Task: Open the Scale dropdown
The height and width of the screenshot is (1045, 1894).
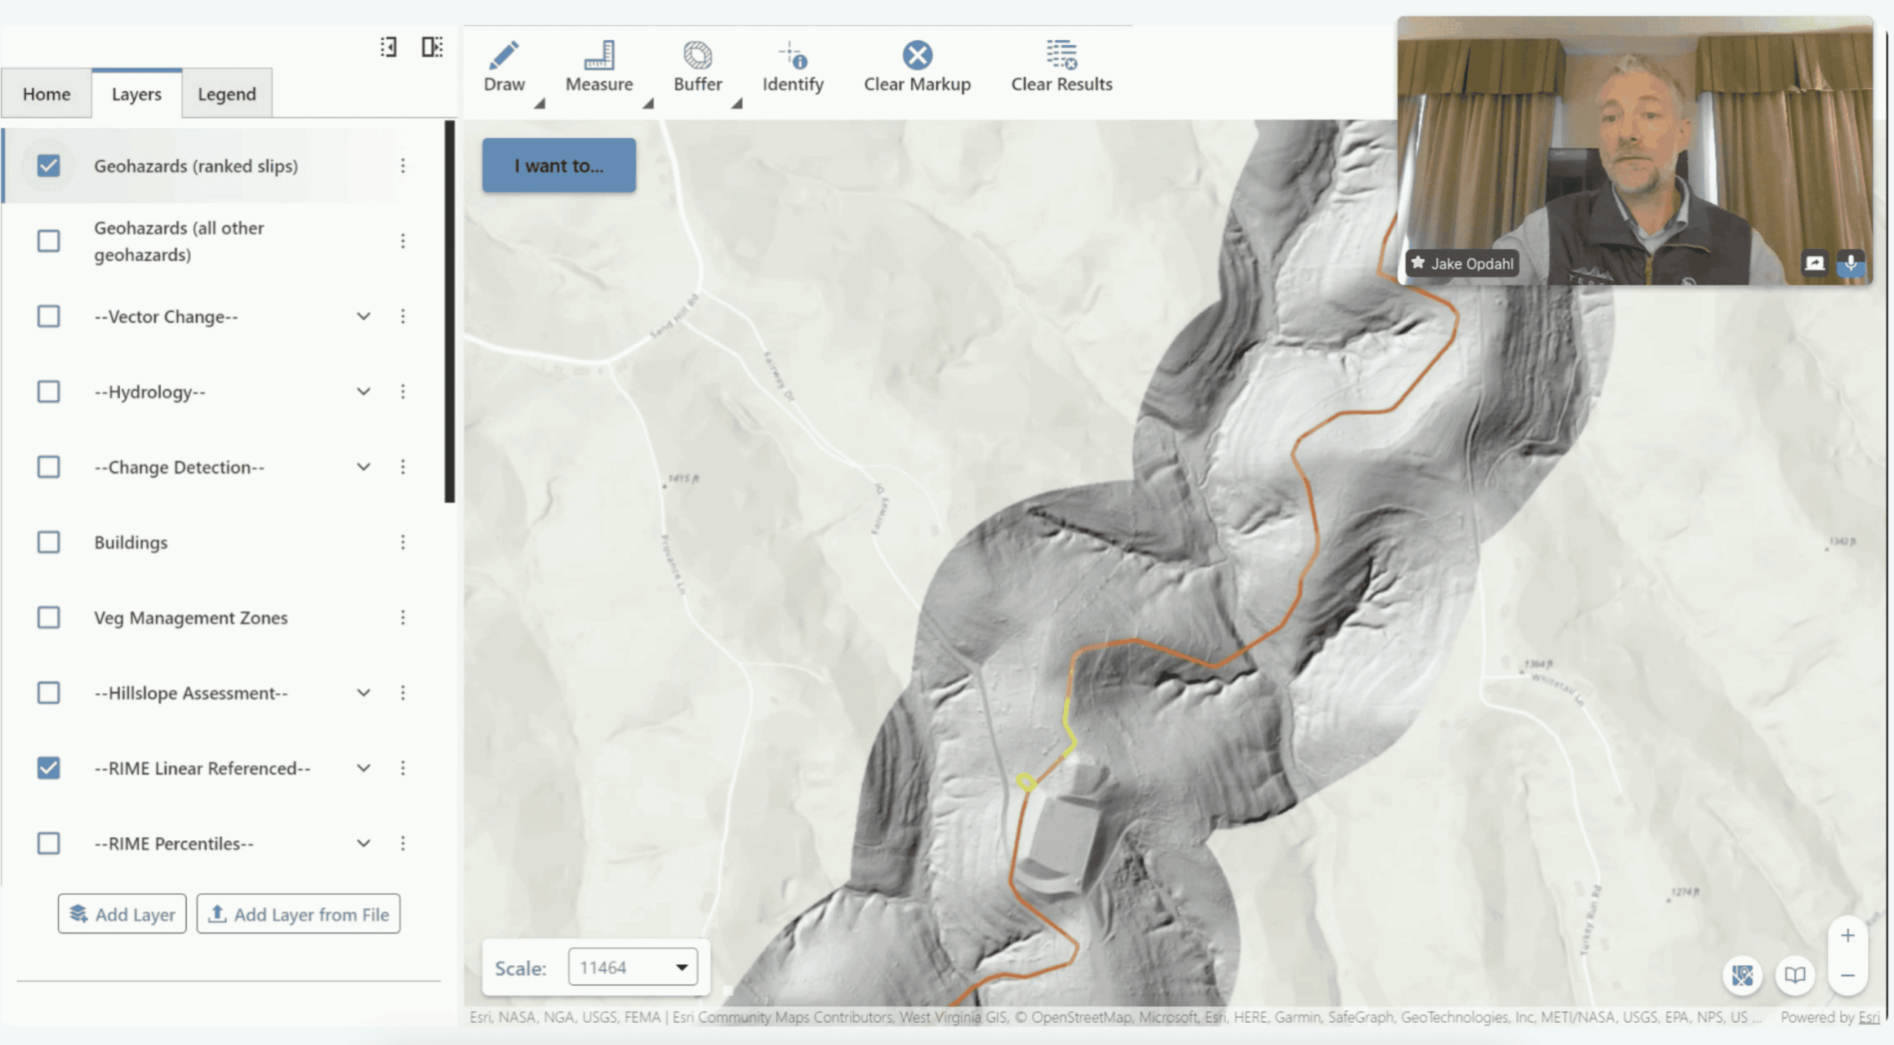Action: 633,967
